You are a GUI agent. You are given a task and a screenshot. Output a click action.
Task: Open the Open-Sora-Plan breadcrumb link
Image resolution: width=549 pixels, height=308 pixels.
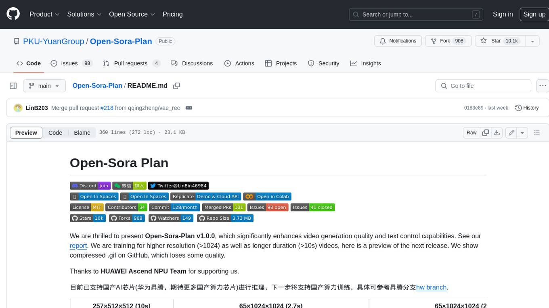[x=97, y=85]
